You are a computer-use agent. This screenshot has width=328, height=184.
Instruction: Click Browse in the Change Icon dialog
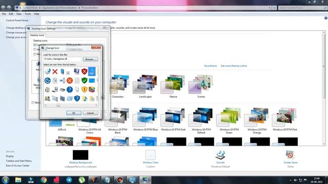point(90,59)
